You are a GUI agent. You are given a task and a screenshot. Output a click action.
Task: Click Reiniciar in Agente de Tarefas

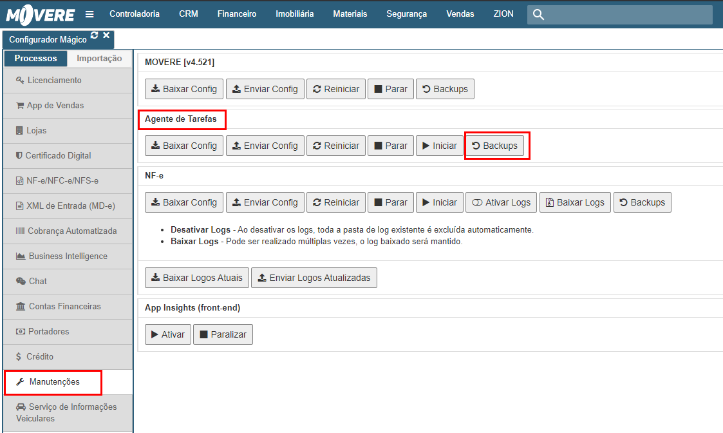point(336,146)
